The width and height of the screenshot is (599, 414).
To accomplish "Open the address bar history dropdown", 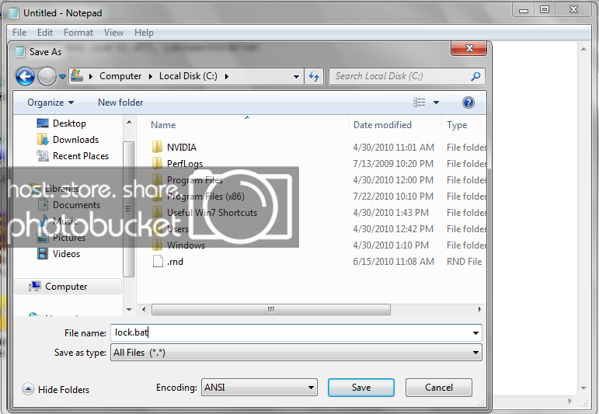I will [296, 76].
